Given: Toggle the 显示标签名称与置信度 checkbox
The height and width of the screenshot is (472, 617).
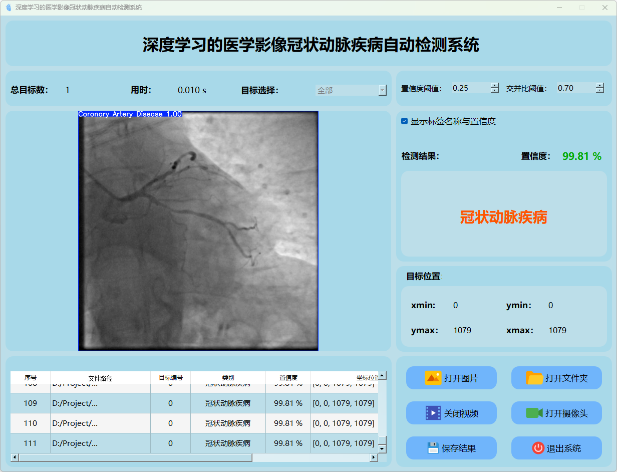Looking at the screenshot, I should pos(405,121).
